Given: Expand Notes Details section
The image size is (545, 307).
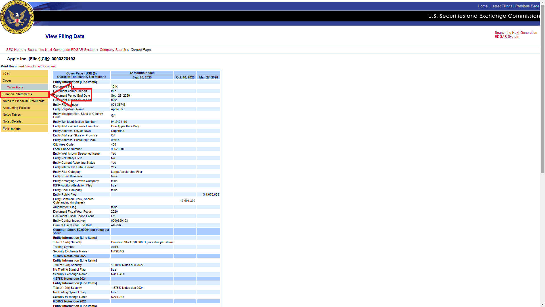Looking at the screenshot, I should [x=24, y=121].
